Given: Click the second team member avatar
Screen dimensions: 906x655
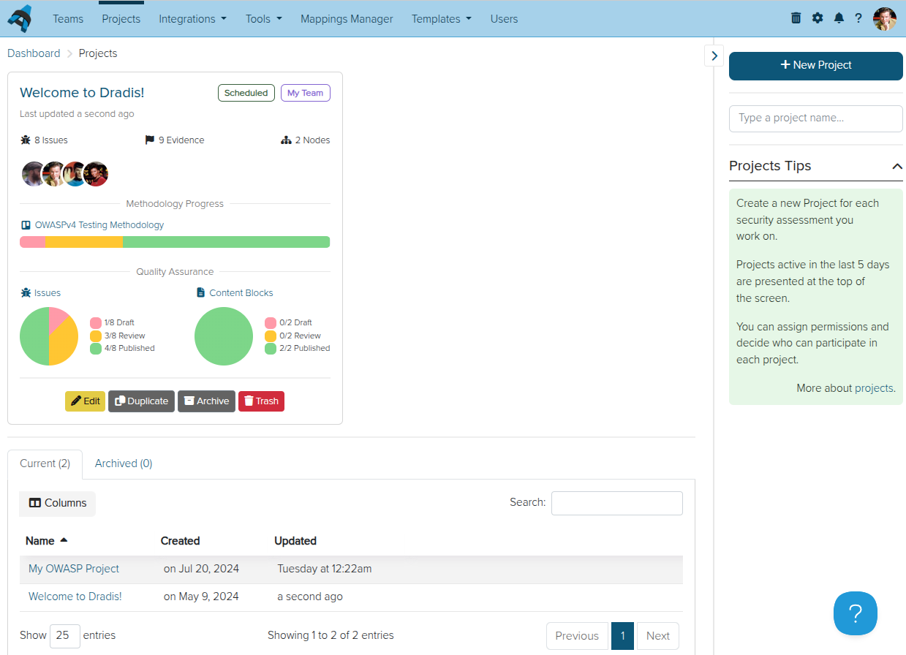Looking at the screenshot, I should point(54,174).
